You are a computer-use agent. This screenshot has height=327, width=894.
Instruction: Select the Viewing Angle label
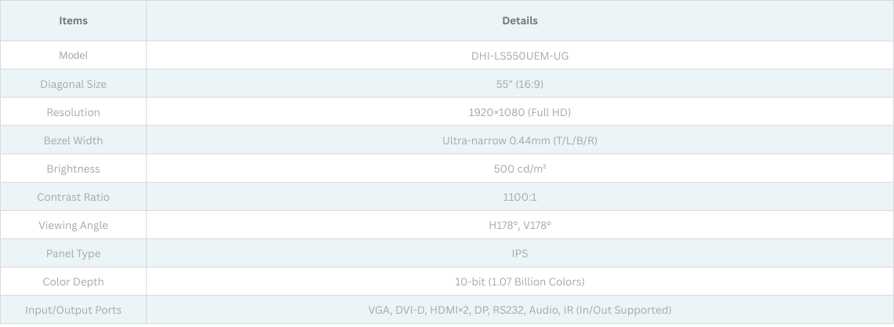click(73, 225)
